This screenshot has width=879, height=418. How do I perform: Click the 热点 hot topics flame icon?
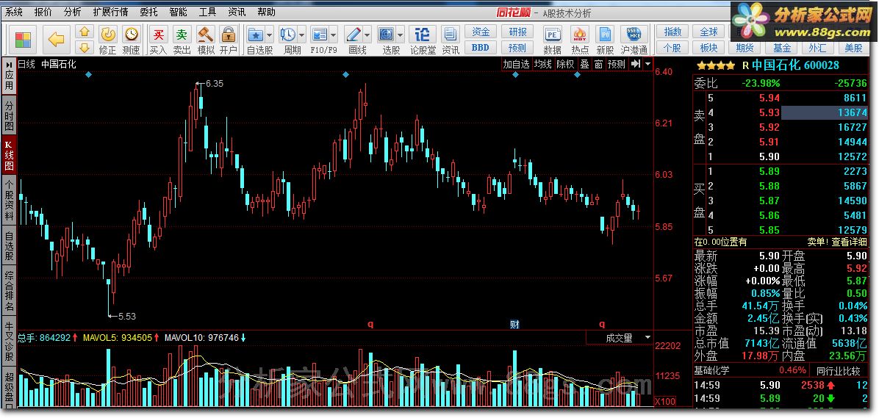(x=580, y=35)
